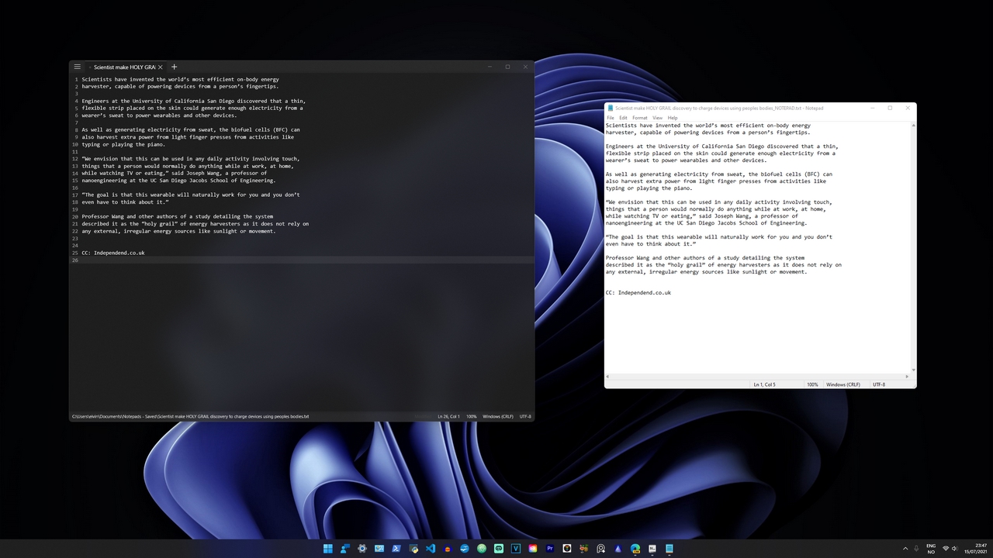Launch Steam from the taskbar

pyautogui.click(x=465, y=549)
